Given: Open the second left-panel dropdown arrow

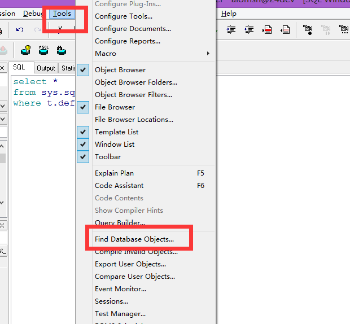Looking at the screenshot, I should tap(3, 119).
